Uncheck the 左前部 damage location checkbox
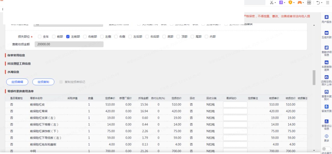Viewport: 332px width, 154px height. point(68,37)
